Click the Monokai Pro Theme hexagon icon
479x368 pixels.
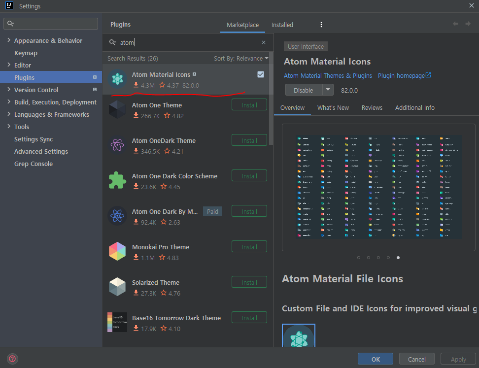tap(117, 251)
